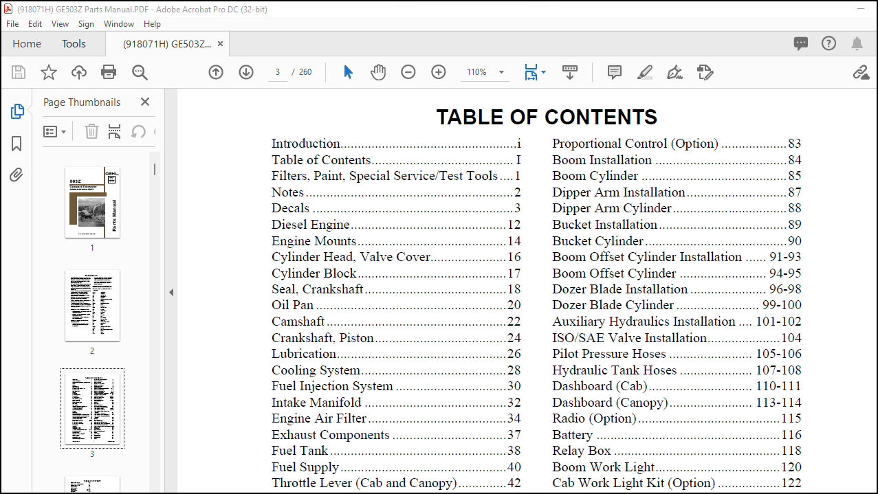
Task: Click the Save file icon
Action: click(x=19, y=72)
